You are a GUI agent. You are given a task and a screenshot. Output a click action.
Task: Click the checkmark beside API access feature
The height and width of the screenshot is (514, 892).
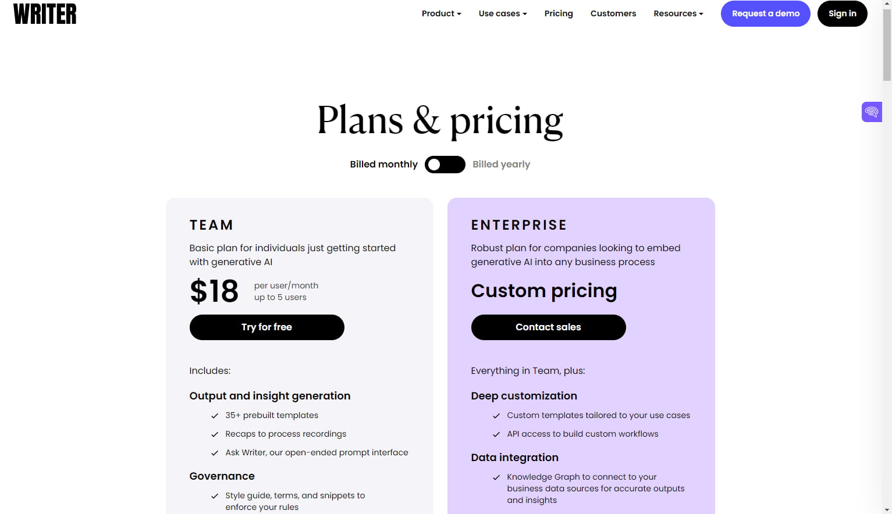pyautogui.click(x=496, y=434)
